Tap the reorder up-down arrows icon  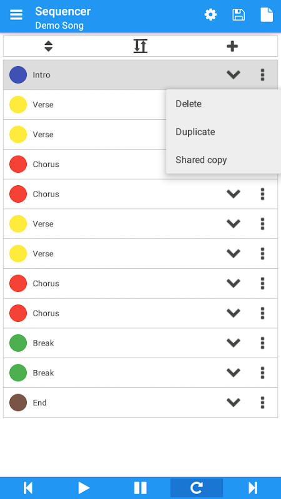point(49,46)
